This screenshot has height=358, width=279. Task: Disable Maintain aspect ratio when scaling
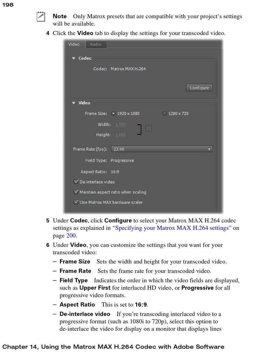76,192
